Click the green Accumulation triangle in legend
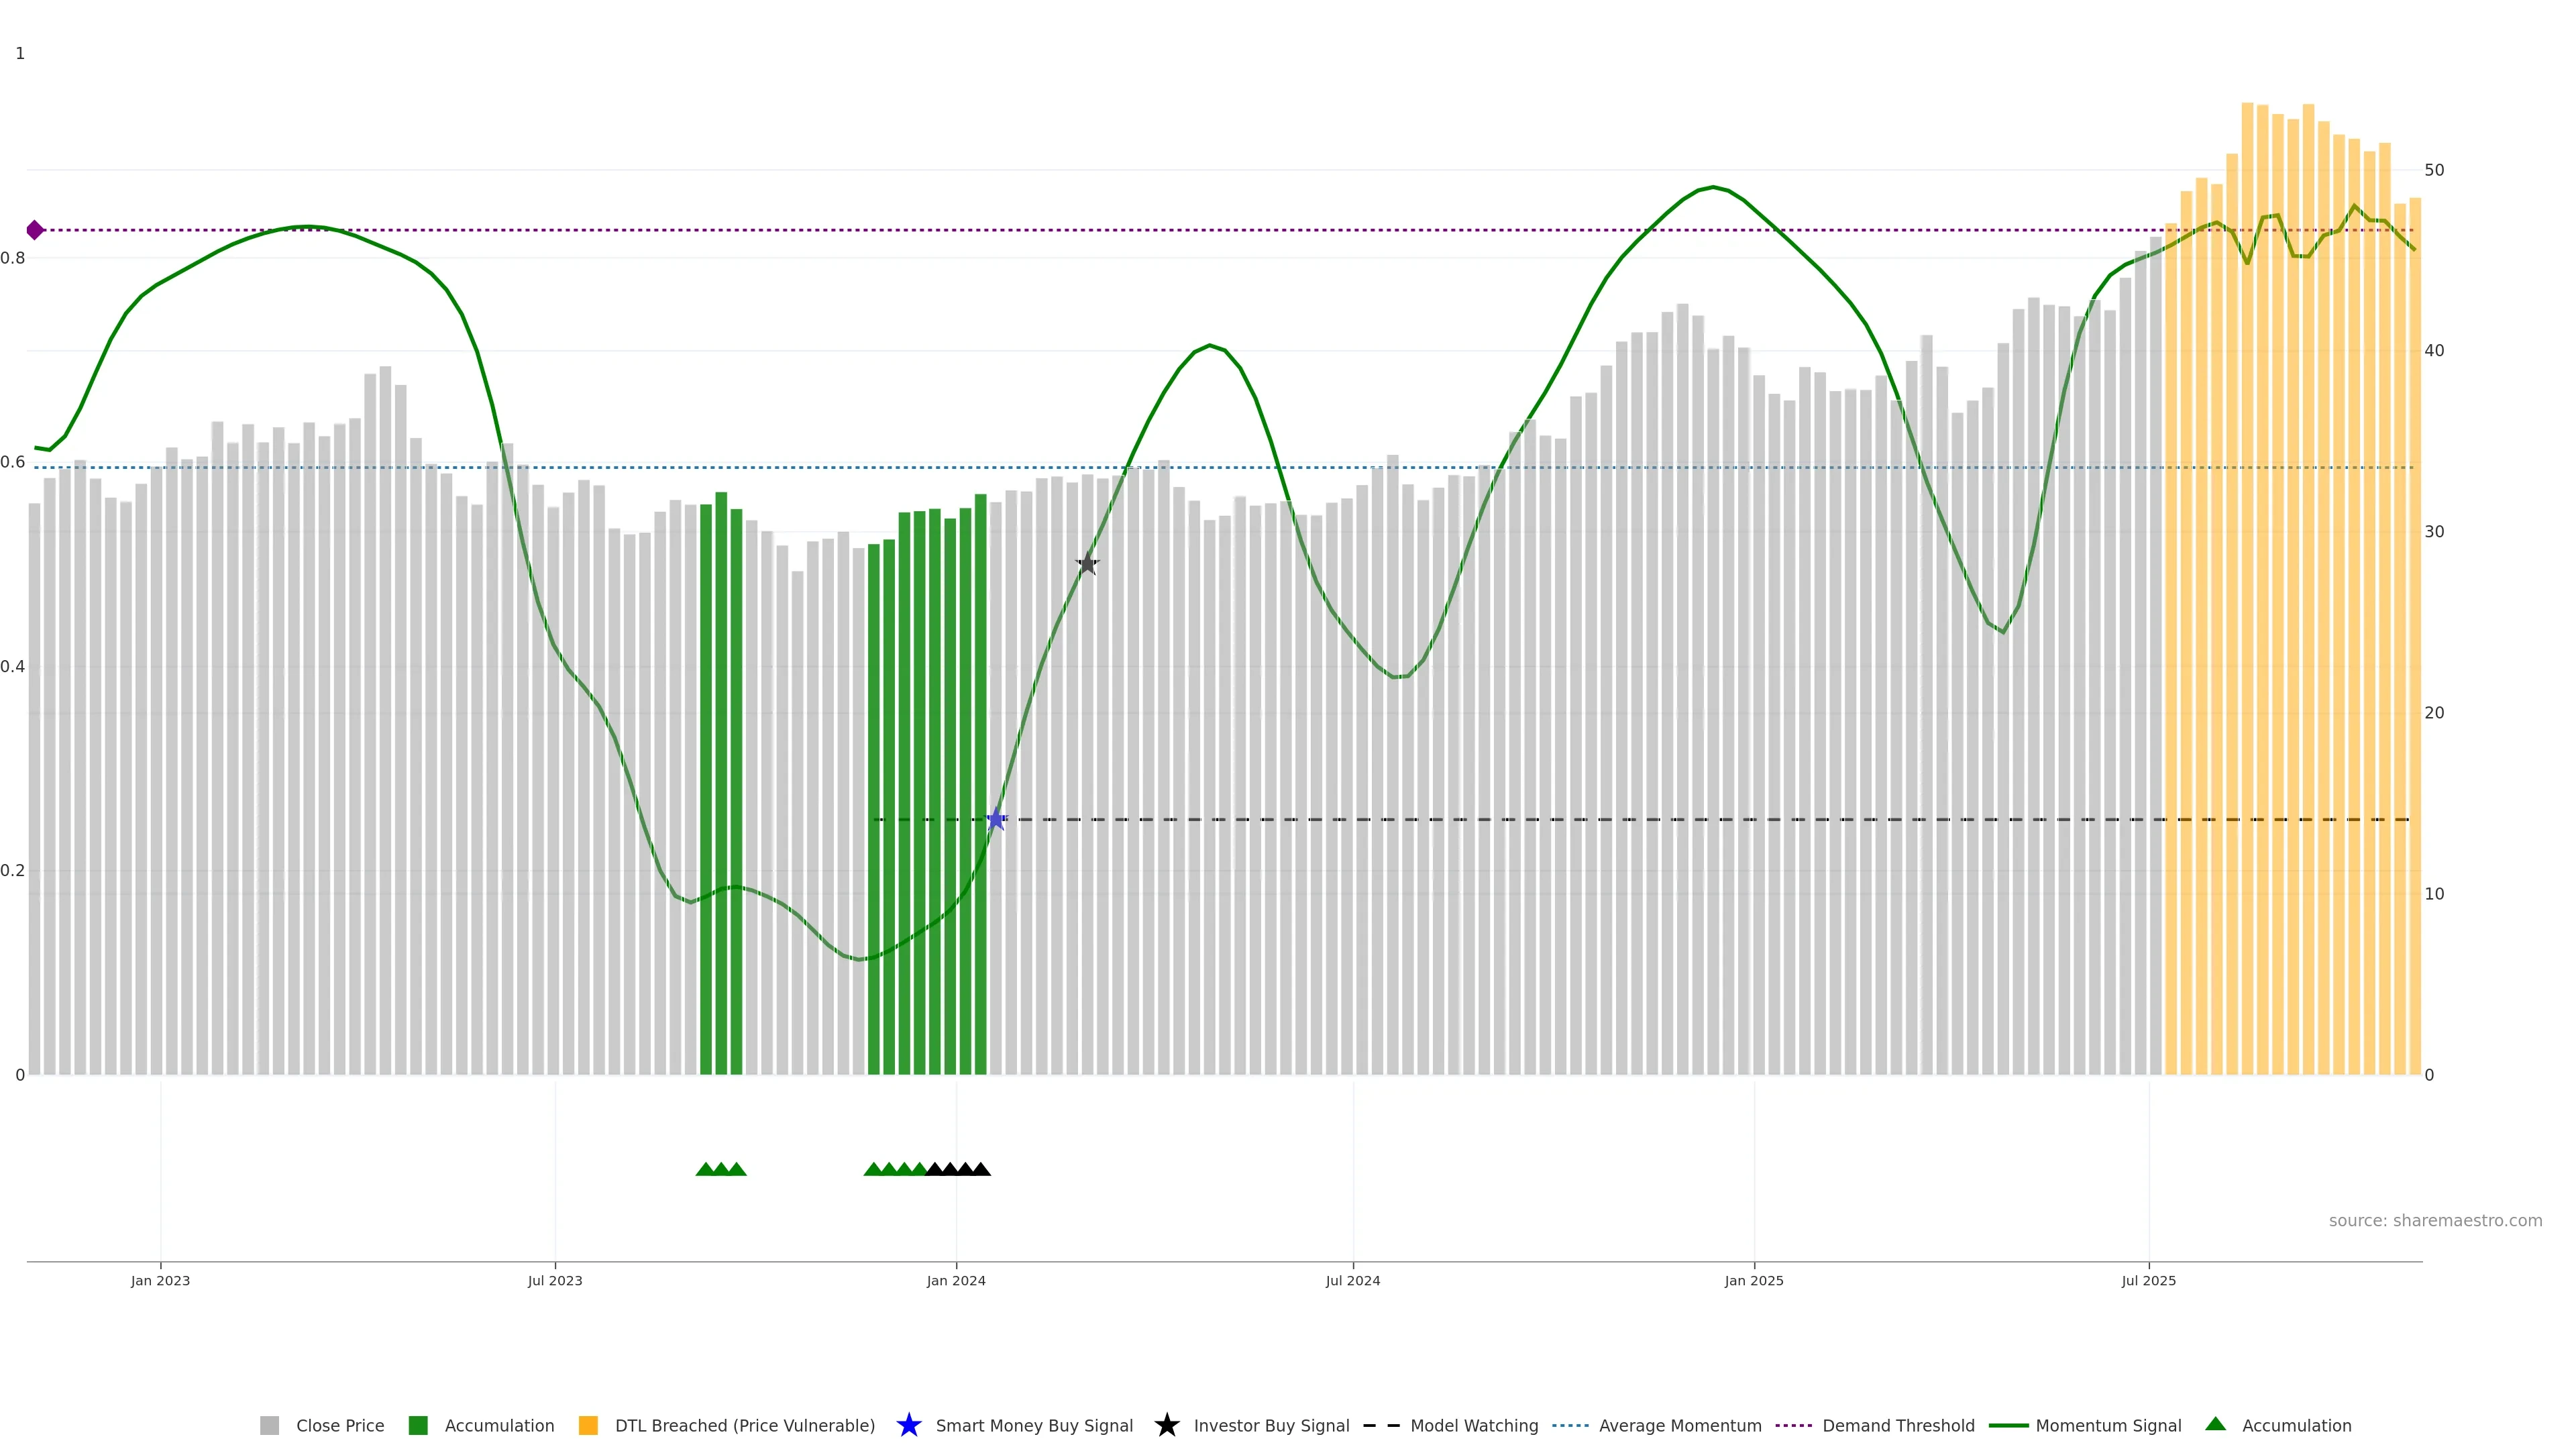Image resolution: width=2576 pixels, height=1449 pixels. click(2215, 1424)
